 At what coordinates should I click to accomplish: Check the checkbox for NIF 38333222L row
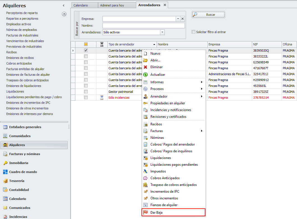[x=86, y=56]
